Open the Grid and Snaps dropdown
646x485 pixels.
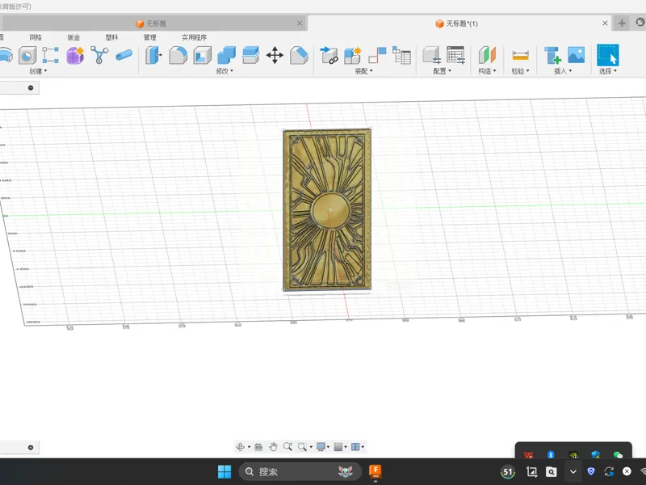coord(340,447)
